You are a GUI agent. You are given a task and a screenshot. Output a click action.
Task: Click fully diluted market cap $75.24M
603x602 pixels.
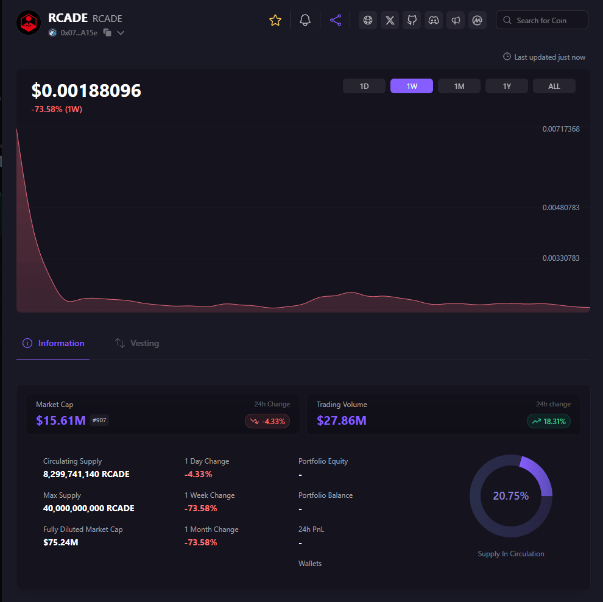point(61,543)
